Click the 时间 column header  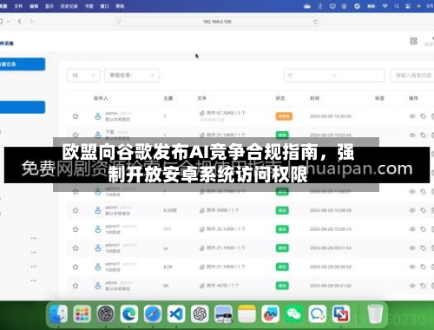314,98
